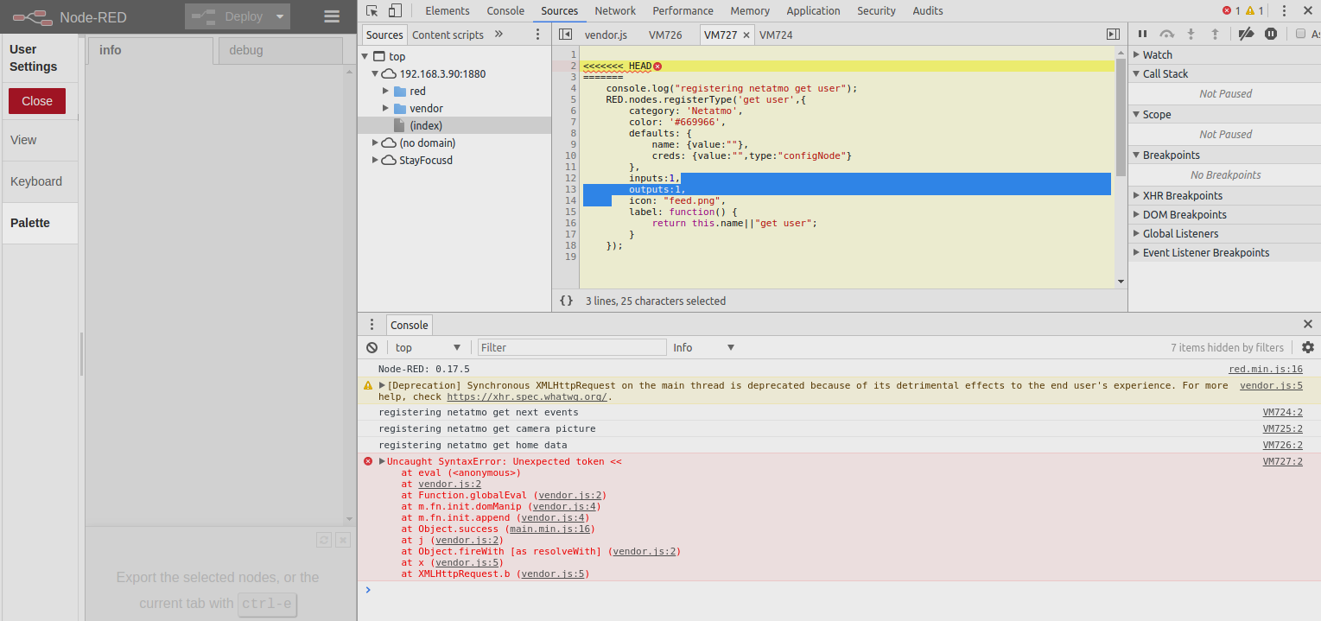
Task: Enable pause on exceptions icon
Action: coord(1270,33)
